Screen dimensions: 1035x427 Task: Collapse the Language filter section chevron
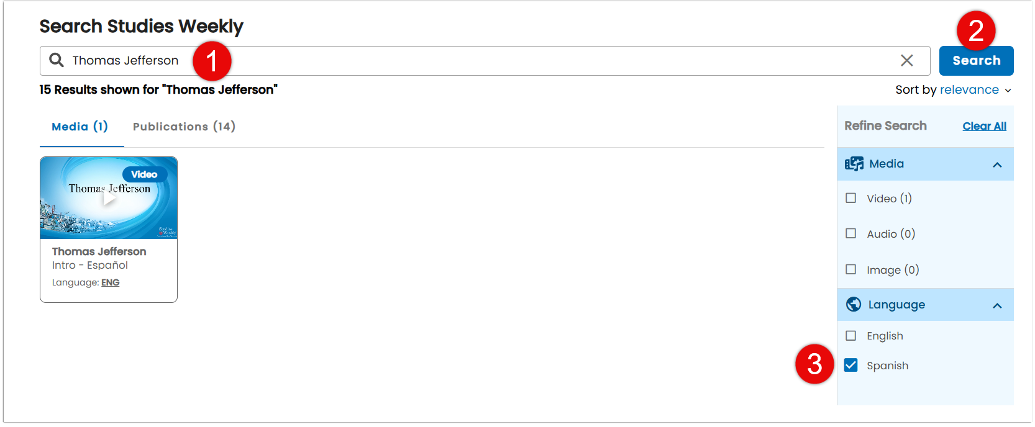click(x=997, y=305)
